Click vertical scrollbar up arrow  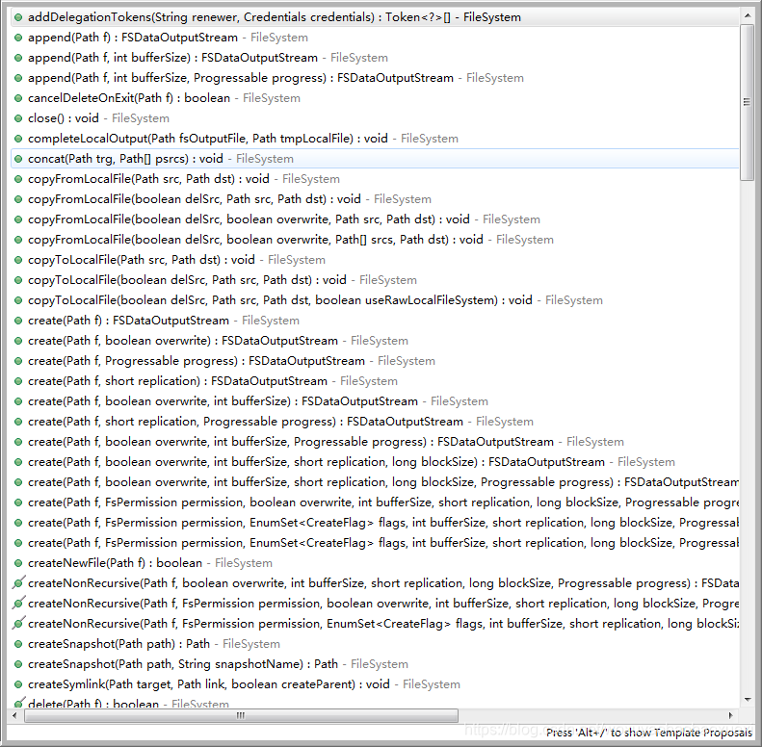[x=747, y=16]
